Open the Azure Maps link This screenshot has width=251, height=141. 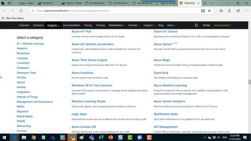162,60
